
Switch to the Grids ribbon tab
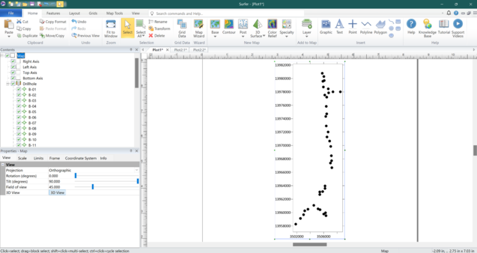[x=93, y=13]
